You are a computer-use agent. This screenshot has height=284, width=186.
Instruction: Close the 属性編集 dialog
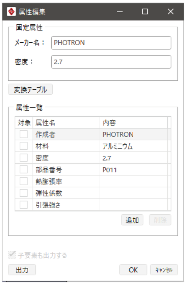(x=170, y=12)
